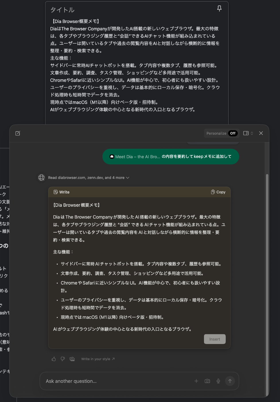
Task: Expand the 'Read diabrowser.com, zenn.dev' sources list
Action: [x=89, y=178]
